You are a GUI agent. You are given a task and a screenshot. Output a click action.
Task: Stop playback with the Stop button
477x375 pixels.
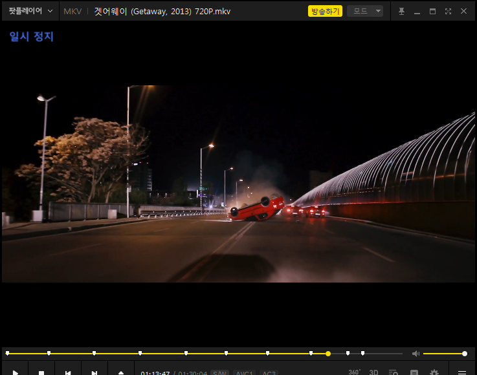41,372
